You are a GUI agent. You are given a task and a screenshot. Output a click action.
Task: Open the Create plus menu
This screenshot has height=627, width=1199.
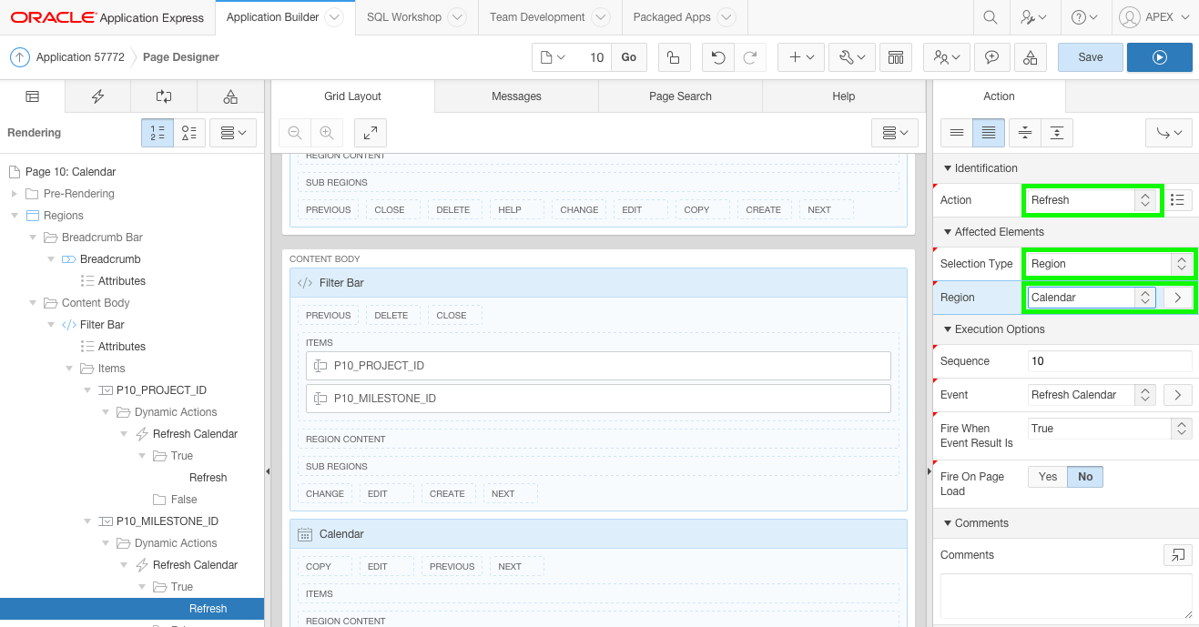(x=801, y=57)
